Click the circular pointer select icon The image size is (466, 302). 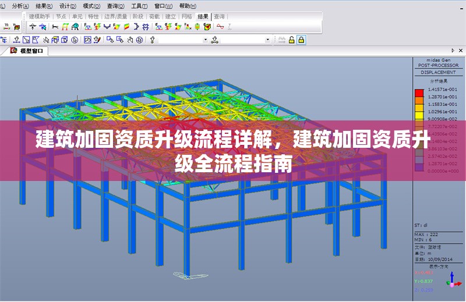(75, 40)
